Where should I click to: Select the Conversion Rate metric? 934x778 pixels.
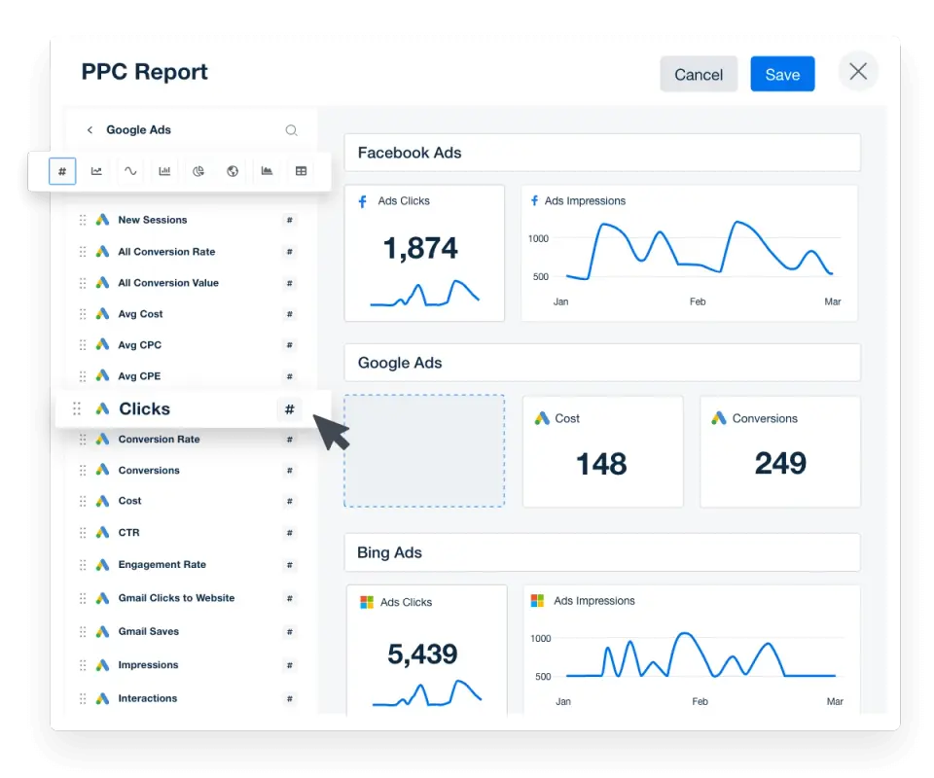click(159, 440)
